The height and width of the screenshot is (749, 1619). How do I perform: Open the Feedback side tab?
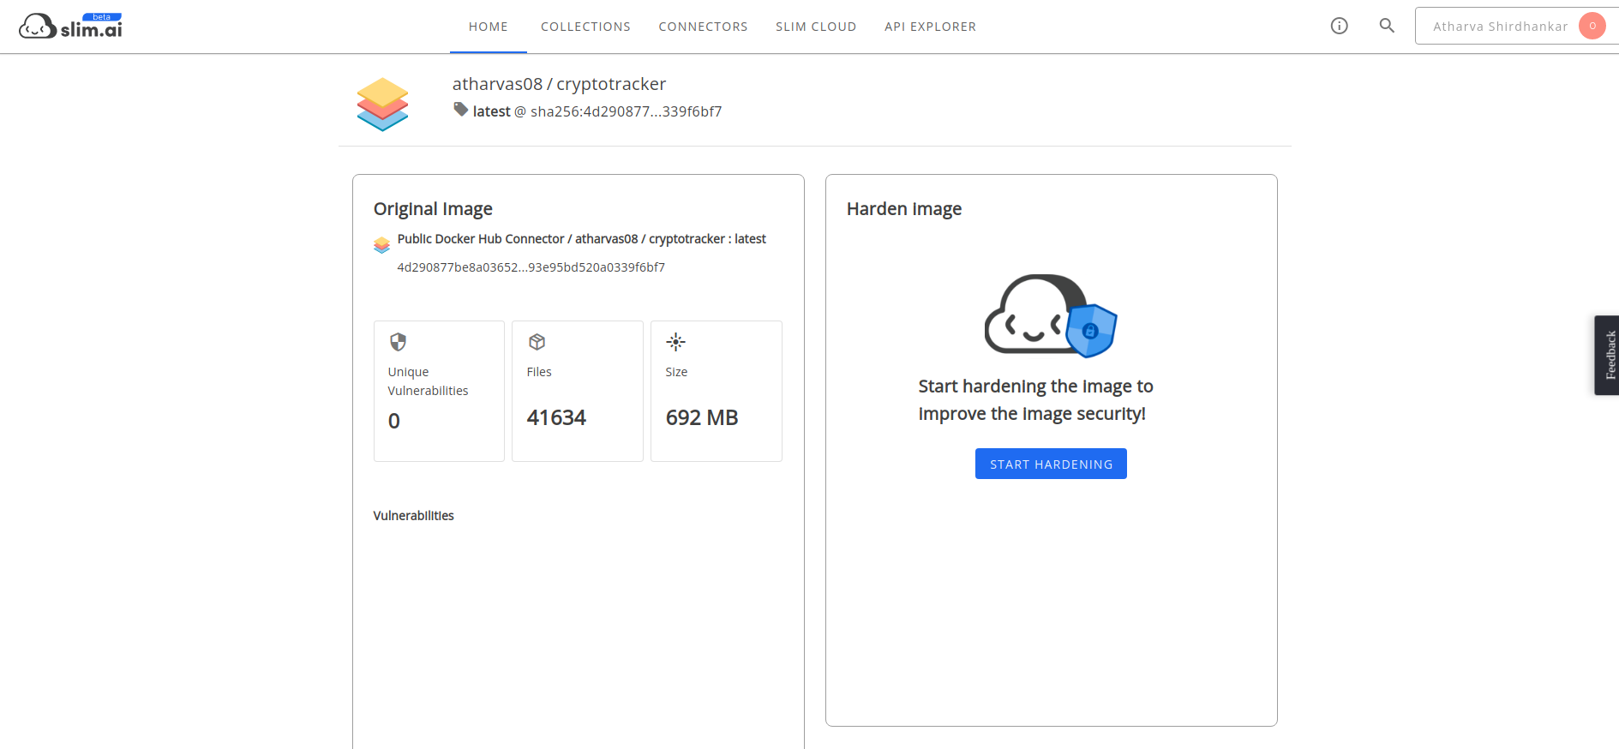coord(1607,355)
